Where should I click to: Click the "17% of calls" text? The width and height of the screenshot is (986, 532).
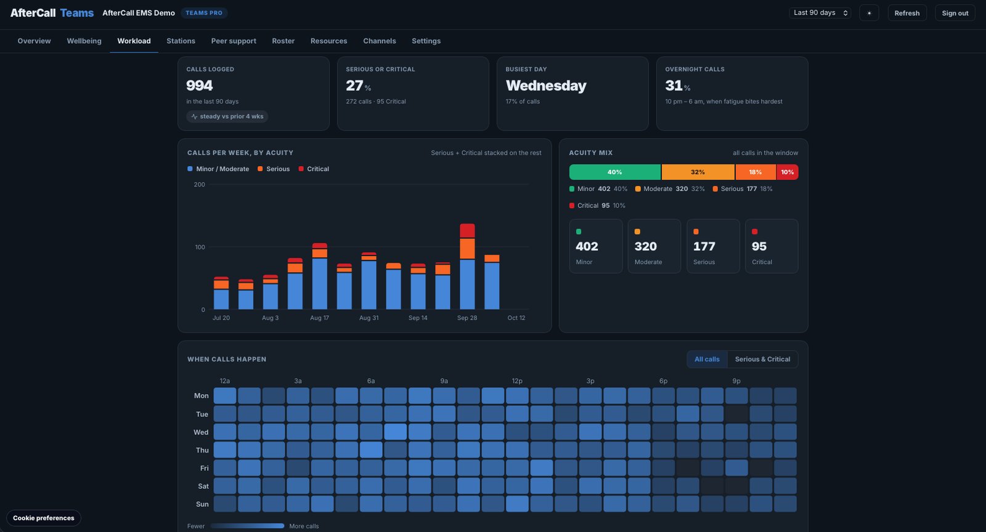523,102
